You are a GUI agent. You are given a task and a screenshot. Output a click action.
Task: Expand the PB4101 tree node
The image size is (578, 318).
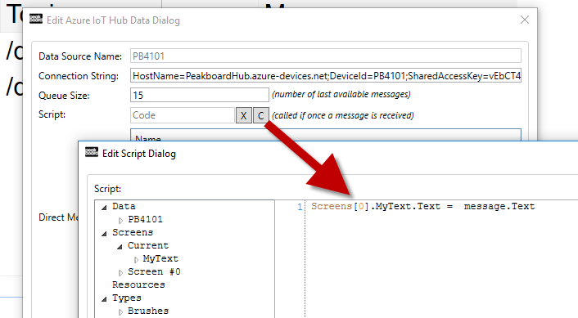tap(120, 220)
